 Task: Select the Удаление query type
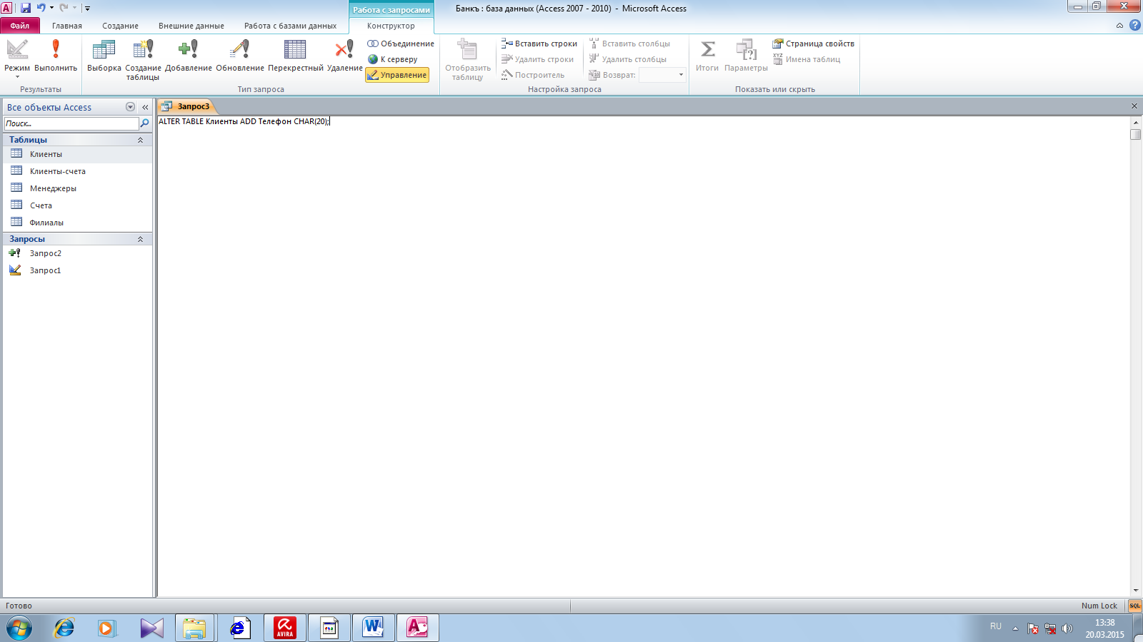pos(345,56)
